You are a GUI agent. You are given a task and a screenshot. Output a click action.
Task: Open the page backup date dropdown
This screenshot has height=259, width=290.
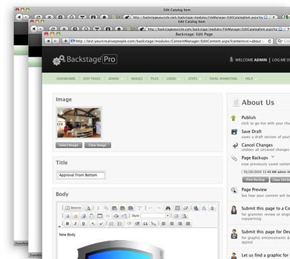point(266,172)
